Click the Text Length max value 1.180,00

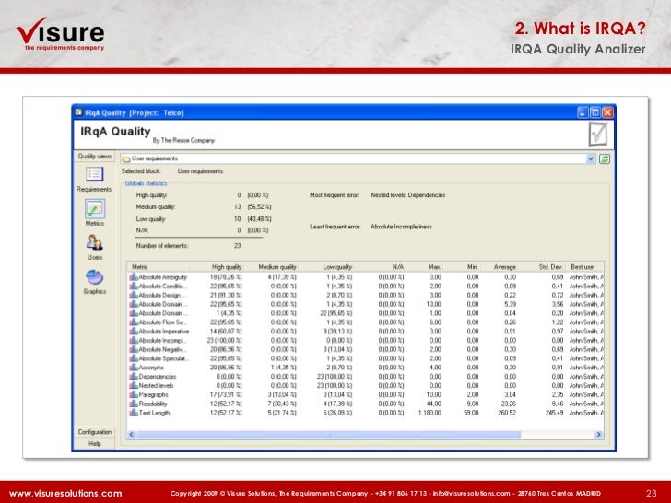[430, 413]
